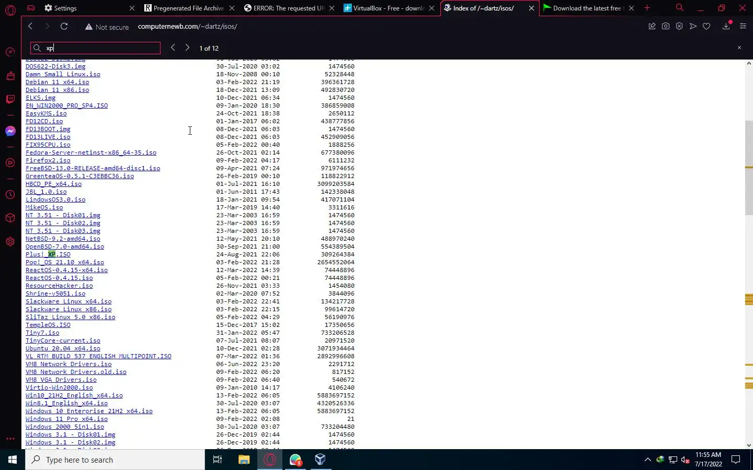
Task: Open Messenger in the sidebar
Action: [x=10, y=131]
